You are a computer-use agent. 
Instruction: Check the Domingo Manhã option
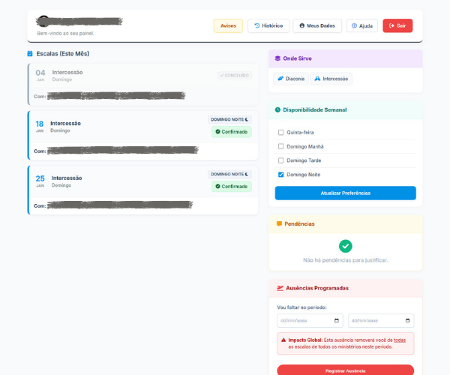(280, 146)
